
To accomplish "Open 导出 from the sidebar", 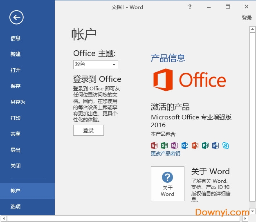I will pos(16,150).
